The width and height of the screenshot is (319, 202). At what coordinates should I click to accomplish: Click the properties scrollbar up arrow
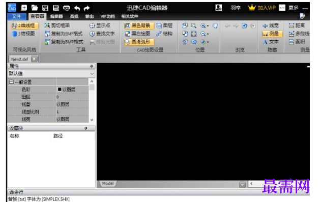pos(92,81)
